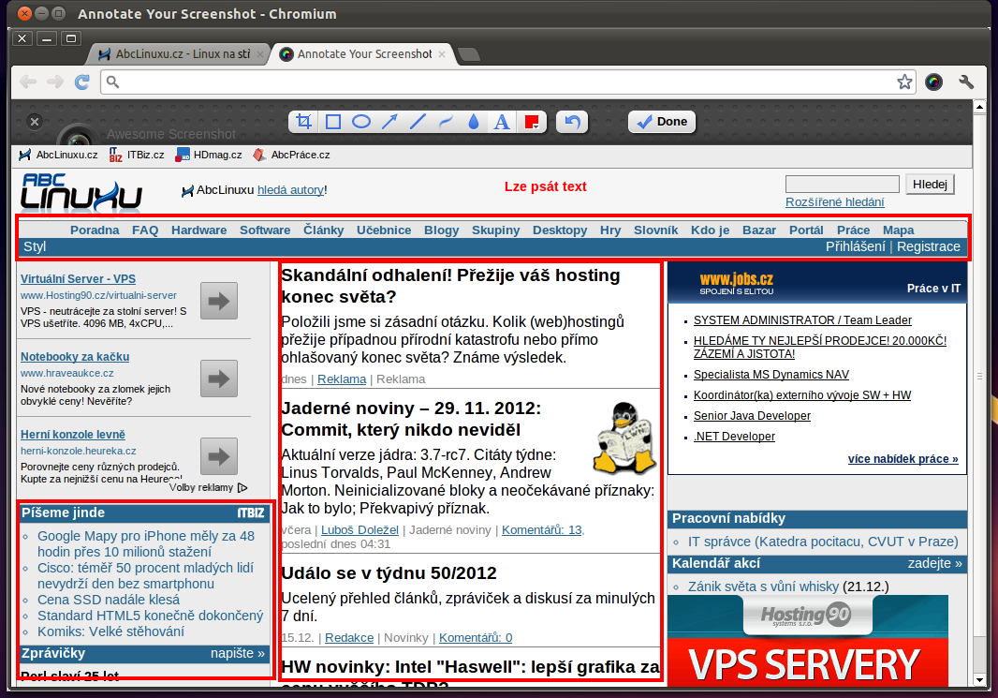Open the HDmag.cz bookmark

click(209, 155)
